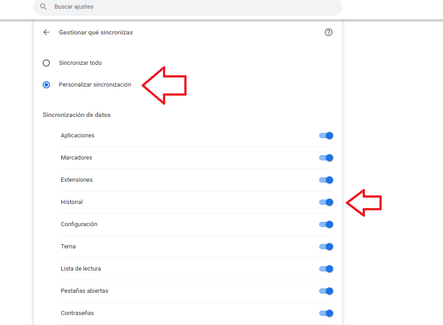This screenshot has width=443, height=325.
Task: Turn off the Tema sync switch
Action: pos(326,247)
